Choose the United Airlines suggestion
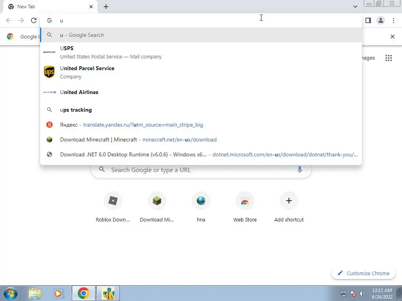Screen dimensions: 402x301 tap(201, 92)
